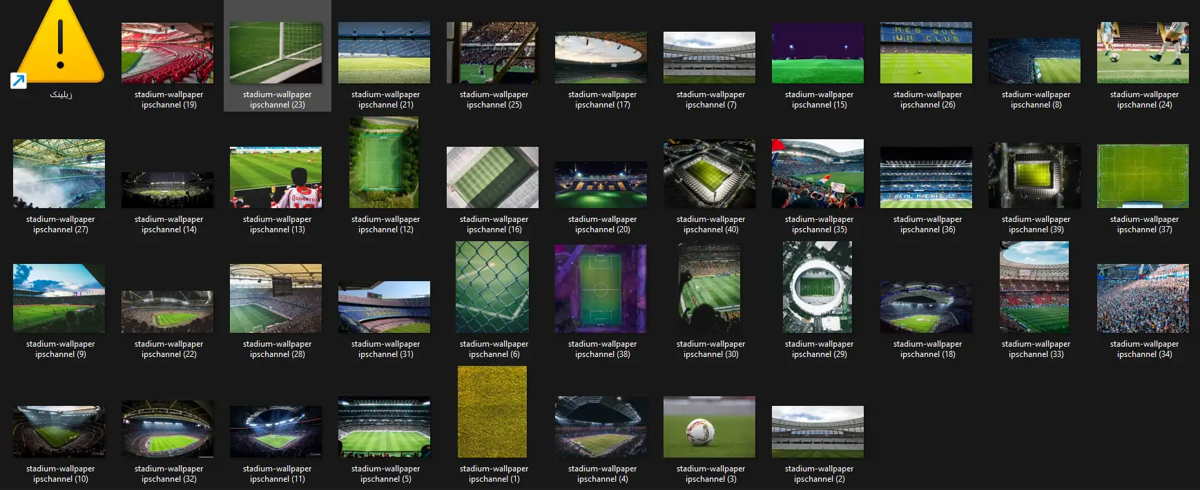Open stadium-wallpaper ipschannel (24) player photo

[1143, 53]
